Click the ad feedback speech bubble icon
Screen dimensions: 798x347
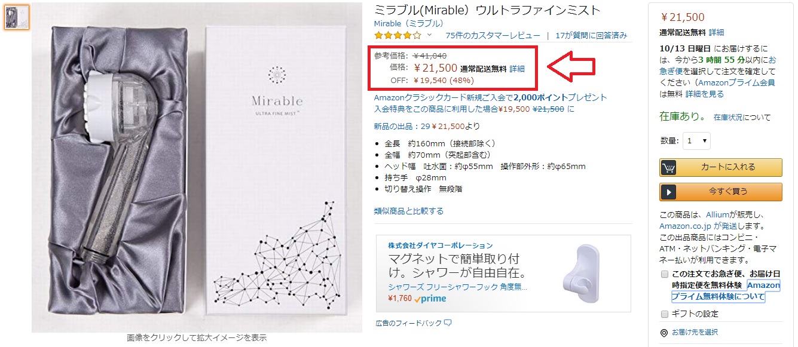click(448, 323)
